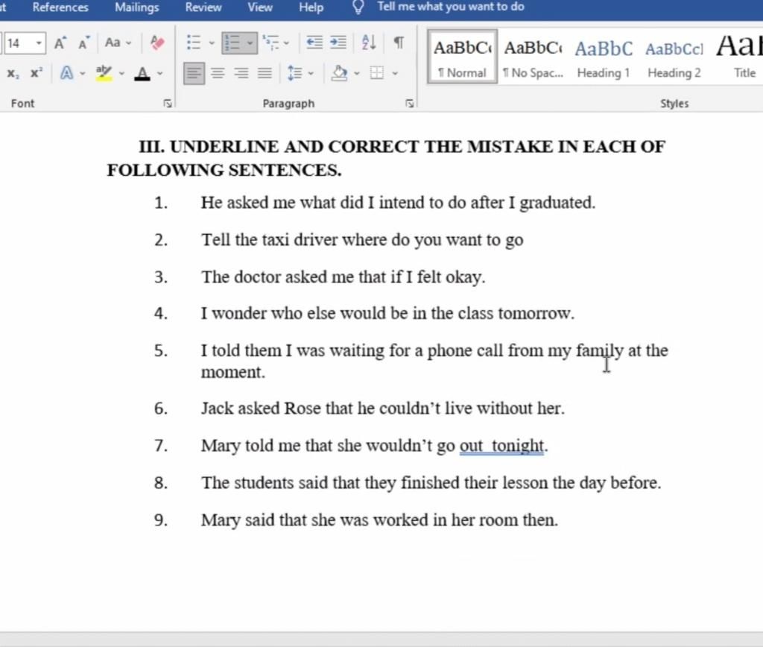Open the multilevel list dropdown arrow
The image size is (763, 647).
pos(286,42)
